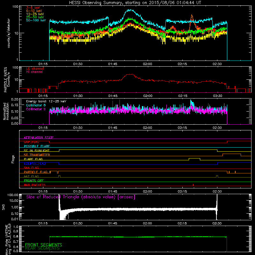Select the Collimator 8 legend label
255x255 pixels.
click(36, 105)
